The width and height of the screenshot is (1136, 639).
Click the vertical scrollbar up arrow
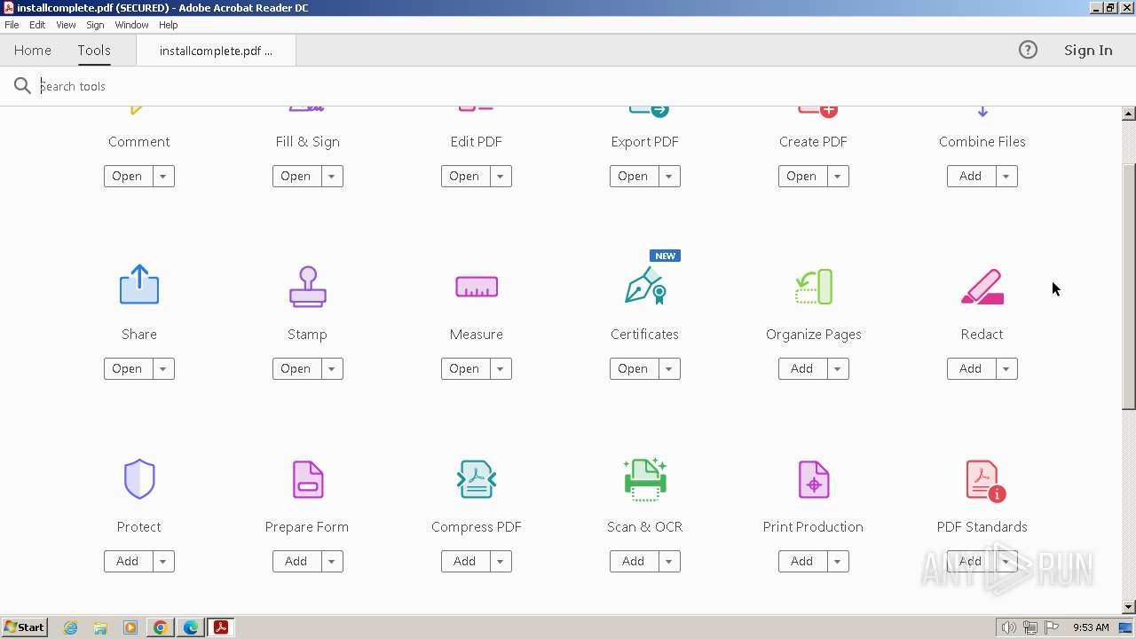point(1129,114)
